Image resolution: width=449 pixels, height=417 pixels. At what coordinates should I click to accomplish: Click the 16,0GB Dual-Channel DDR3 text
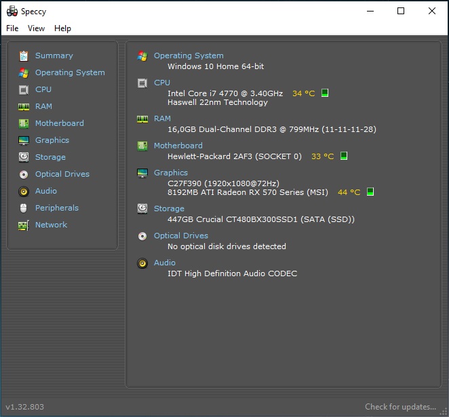point(272,129)
